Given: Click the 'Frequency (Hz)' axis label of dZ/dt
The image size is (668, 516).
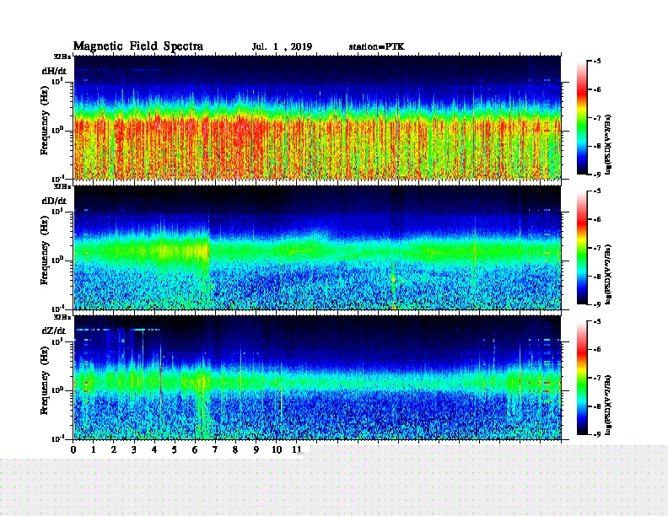Looking at the screenshot, I should [45, 380].
